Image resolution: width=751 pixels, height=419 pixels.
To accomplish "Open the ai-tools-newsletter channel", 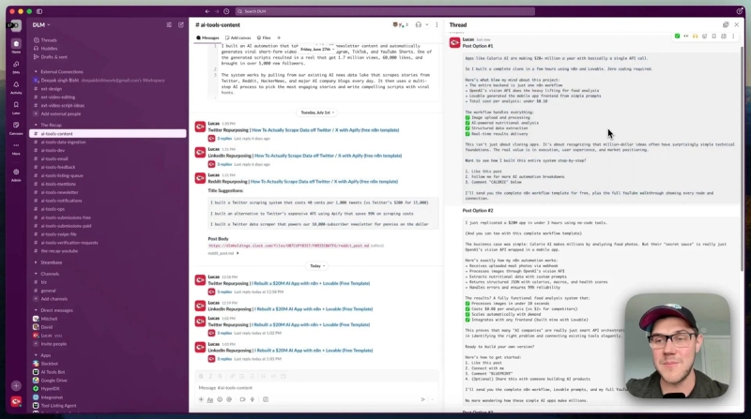I will pyautogui.click(x=60, y=192).
